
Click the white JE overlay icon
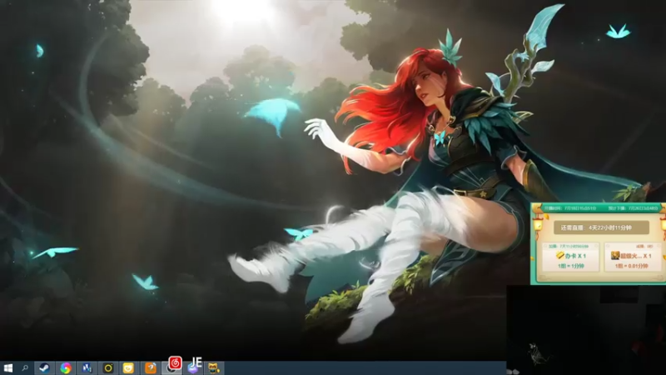tap(196, 362)
